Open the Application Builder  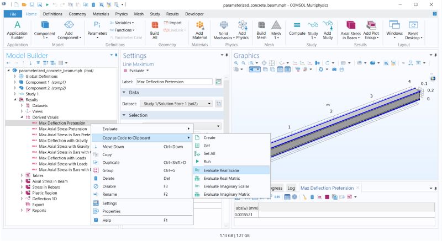(17, 30)
